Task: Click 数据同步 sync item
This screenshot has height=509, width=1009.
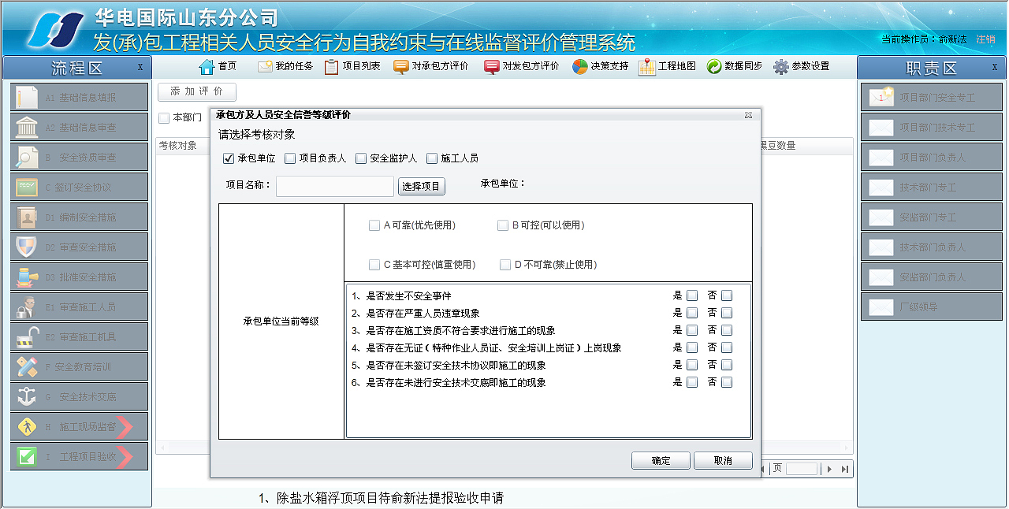Action: (x=735, y=66)
